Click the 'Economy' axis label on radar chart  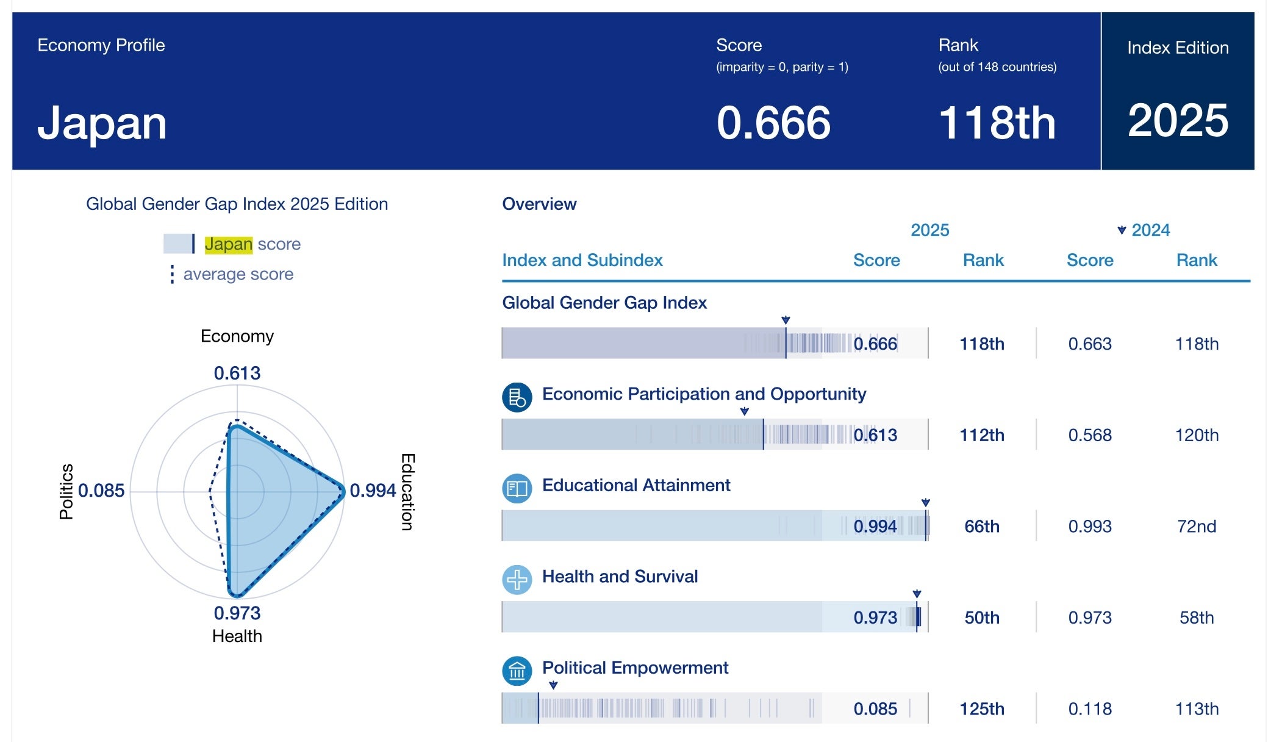(x=237, y=336)
